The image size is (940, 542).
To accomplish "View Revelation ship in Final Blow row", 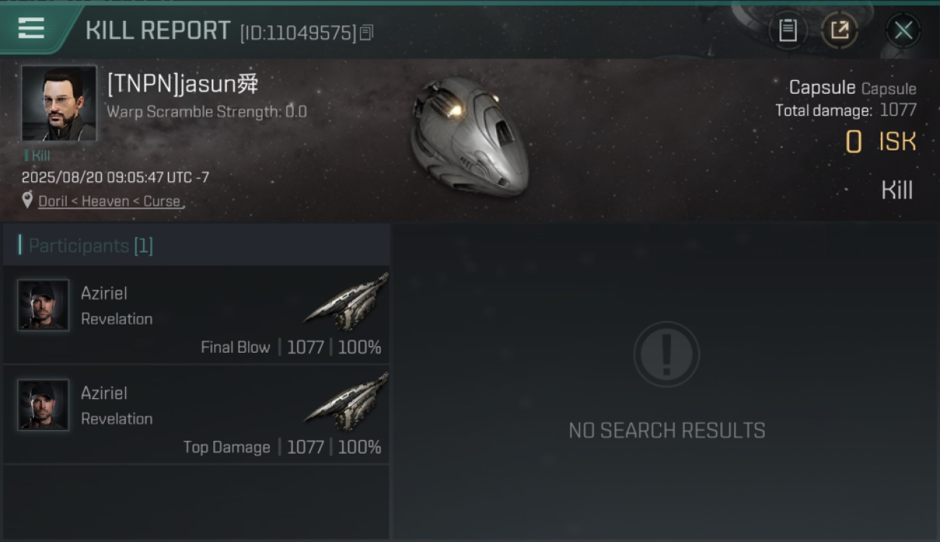I will [x=346, y=301].
